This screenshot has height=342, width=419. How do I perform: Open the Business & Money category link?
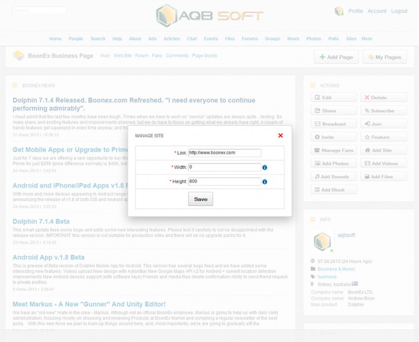tap(336, 269)
